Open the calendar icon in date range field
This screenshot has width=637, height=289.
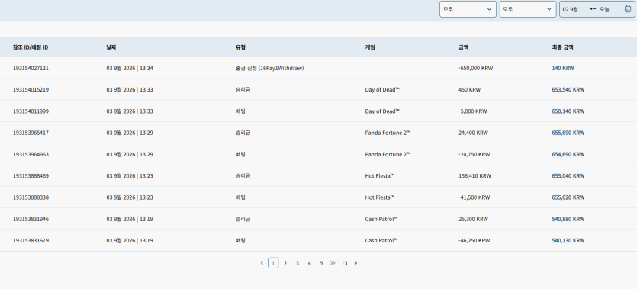point(627,9)
